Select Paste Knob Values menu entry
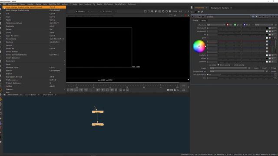 [34, 23]
